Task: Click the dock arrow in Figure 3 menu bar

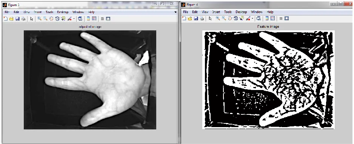Action: click(175, 12)
